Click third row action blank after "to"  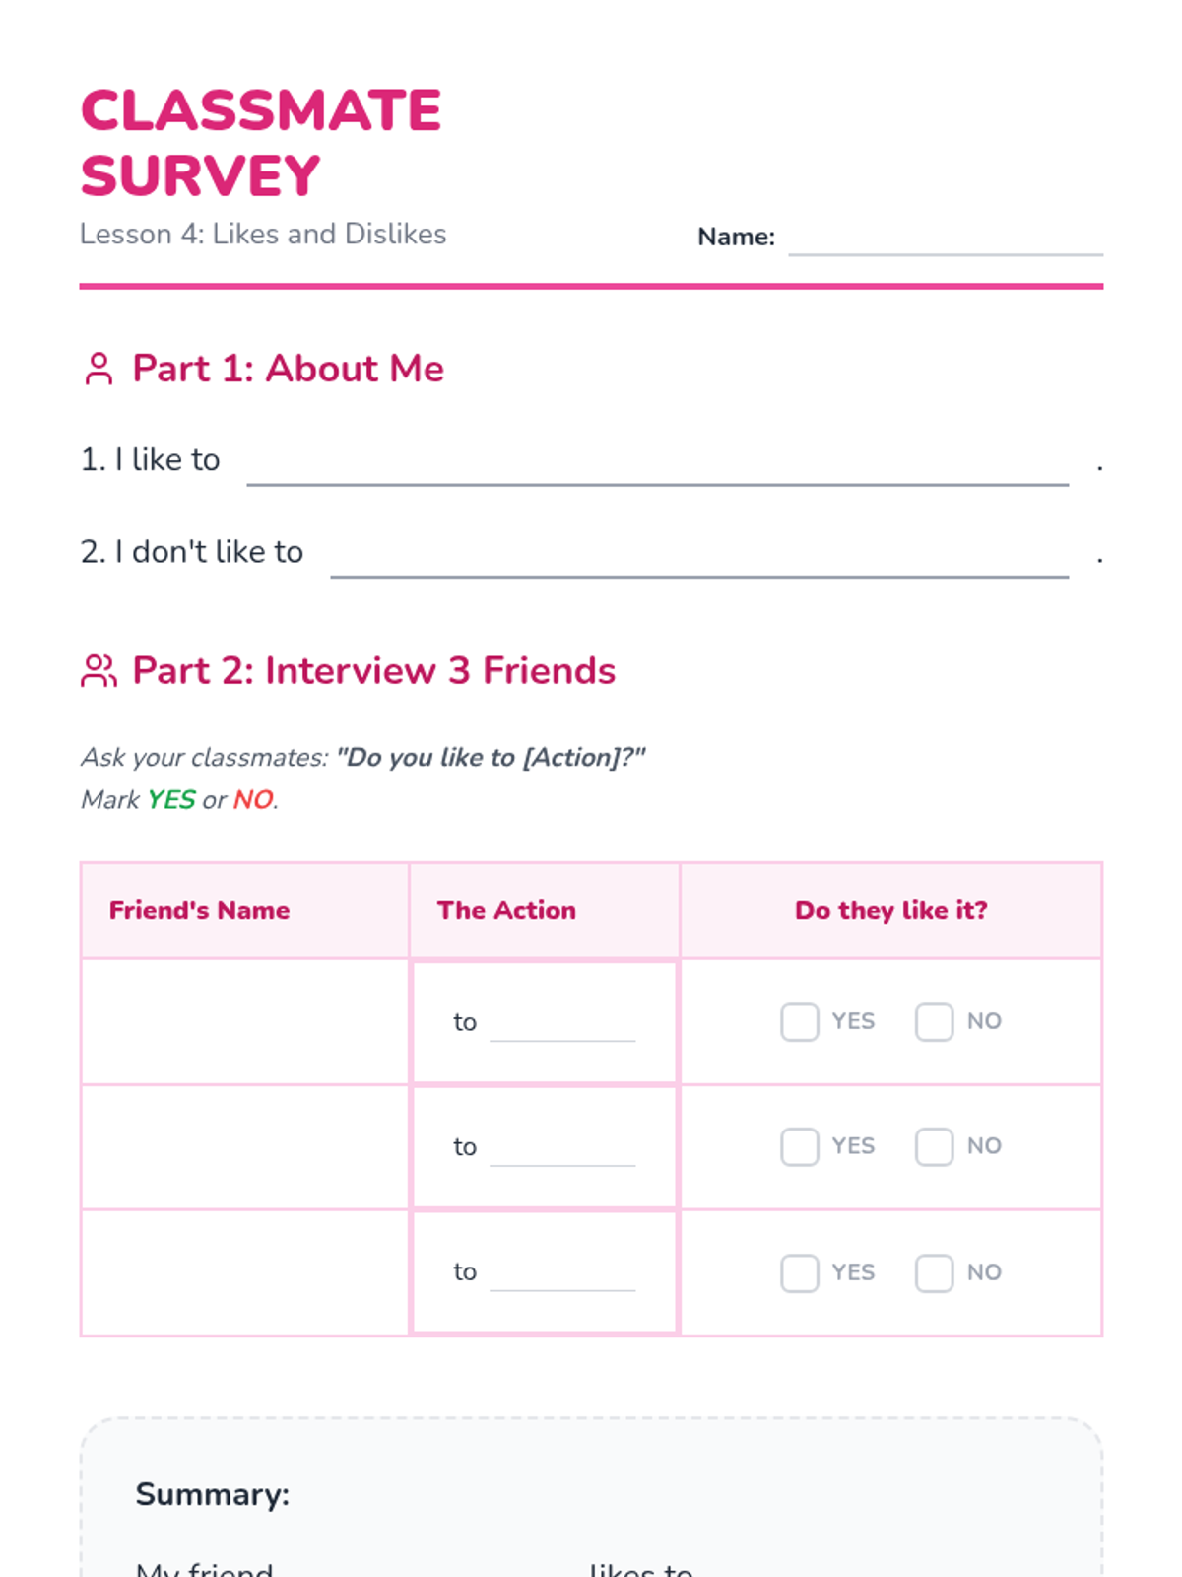pyautogui.click(x=562, y=1275)
